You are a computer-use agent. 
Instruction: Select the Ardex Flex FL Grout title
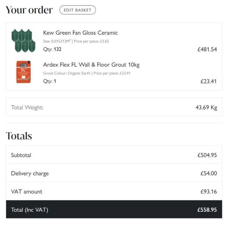click(91, 65)
